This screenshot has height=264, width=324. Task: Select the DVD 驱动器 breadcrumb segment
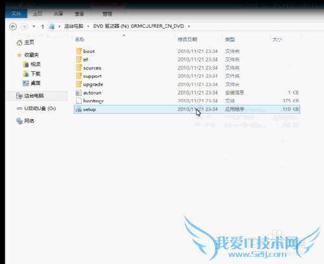click(x=139, y=26)
